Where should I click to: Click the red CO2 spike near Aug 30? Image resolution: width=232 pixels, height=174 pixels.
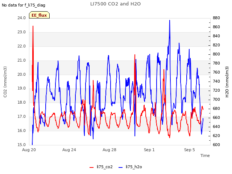(135, 55)
